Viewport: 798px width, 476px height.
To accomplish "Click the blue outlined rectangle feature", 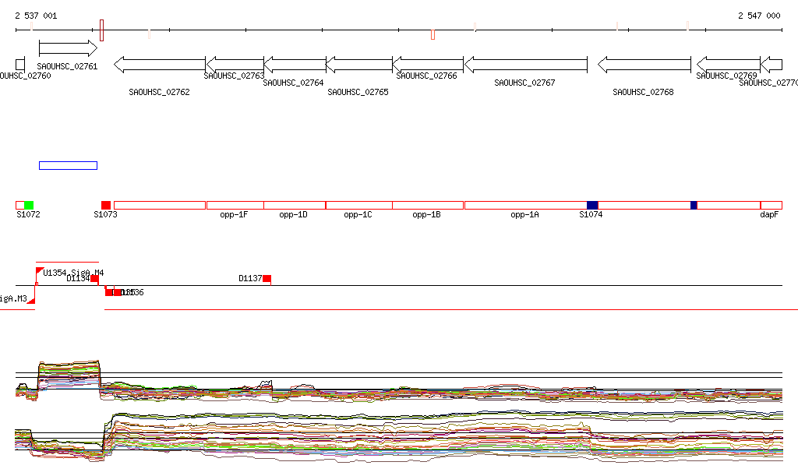I will point(68,165).
